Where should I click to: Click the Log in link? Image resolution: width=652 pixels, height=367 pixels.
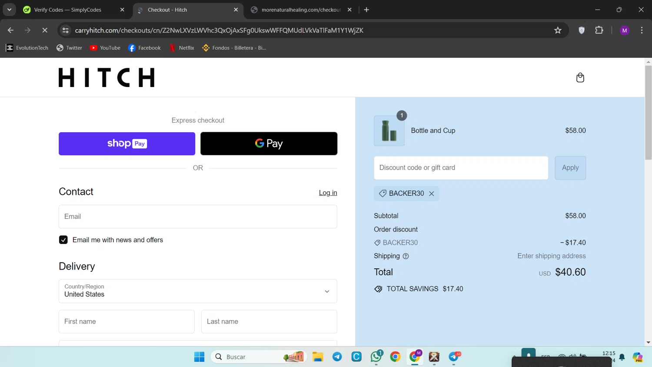coord(328,193)
